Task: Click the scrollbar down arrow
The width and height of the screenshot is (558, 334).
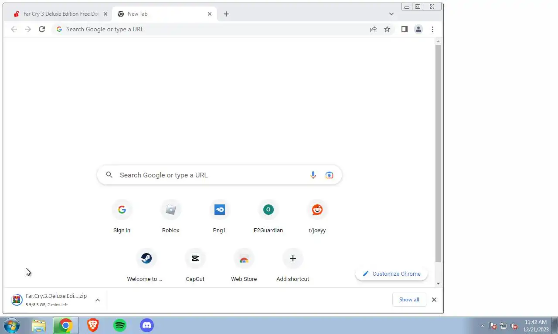Action: (x=438, y=284)
